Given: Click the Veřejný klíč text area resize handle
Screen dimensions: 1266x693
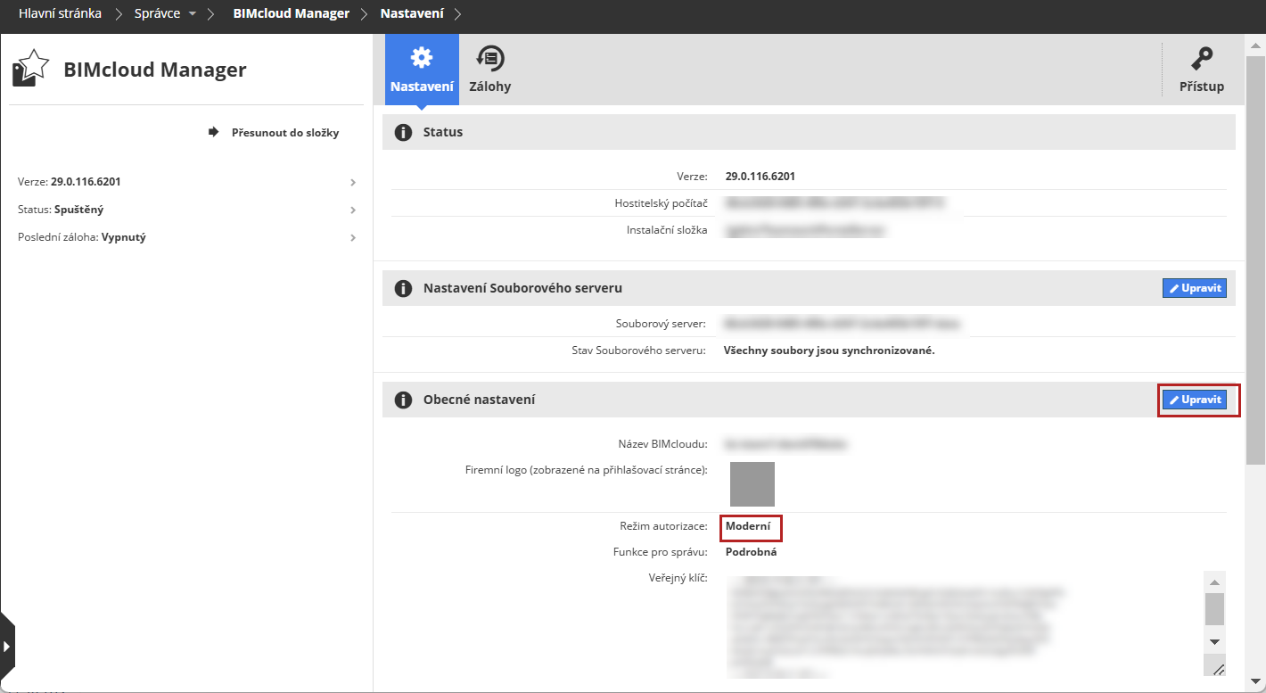Looking at the screenshot, I should click(1218, 670).
